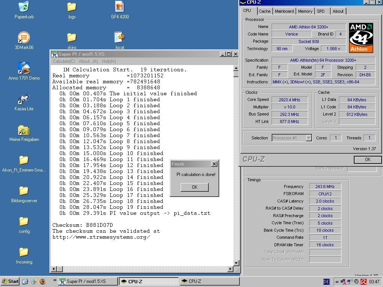Click the Code Name value Venice
Image resolution: width=383 pixels, height=287 pixels.
(x=291, y=34)
